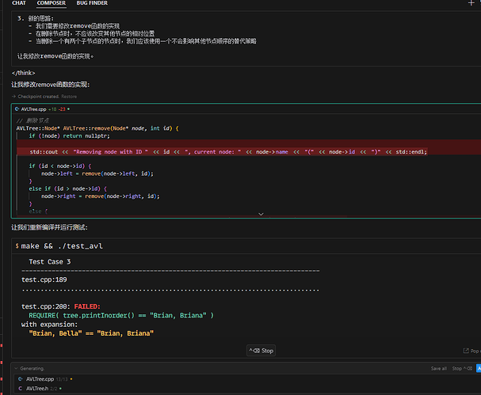Open AVLTree.h from the changed files list
Viewport: 481px width, 395px height.
coord(37,389)
